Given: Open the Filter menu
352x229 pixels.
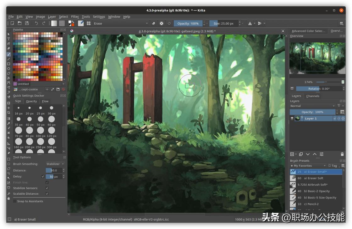Looking at the screenshot, I should coord(75,17).
